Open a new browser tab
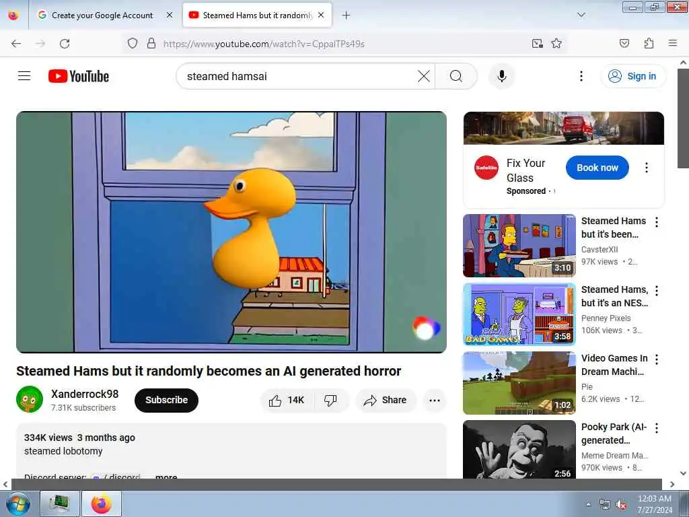 [346, 15]
